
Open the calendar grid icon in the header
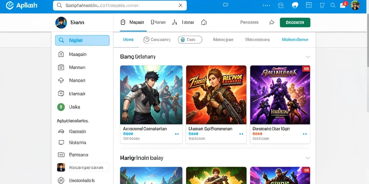(309, 5)
